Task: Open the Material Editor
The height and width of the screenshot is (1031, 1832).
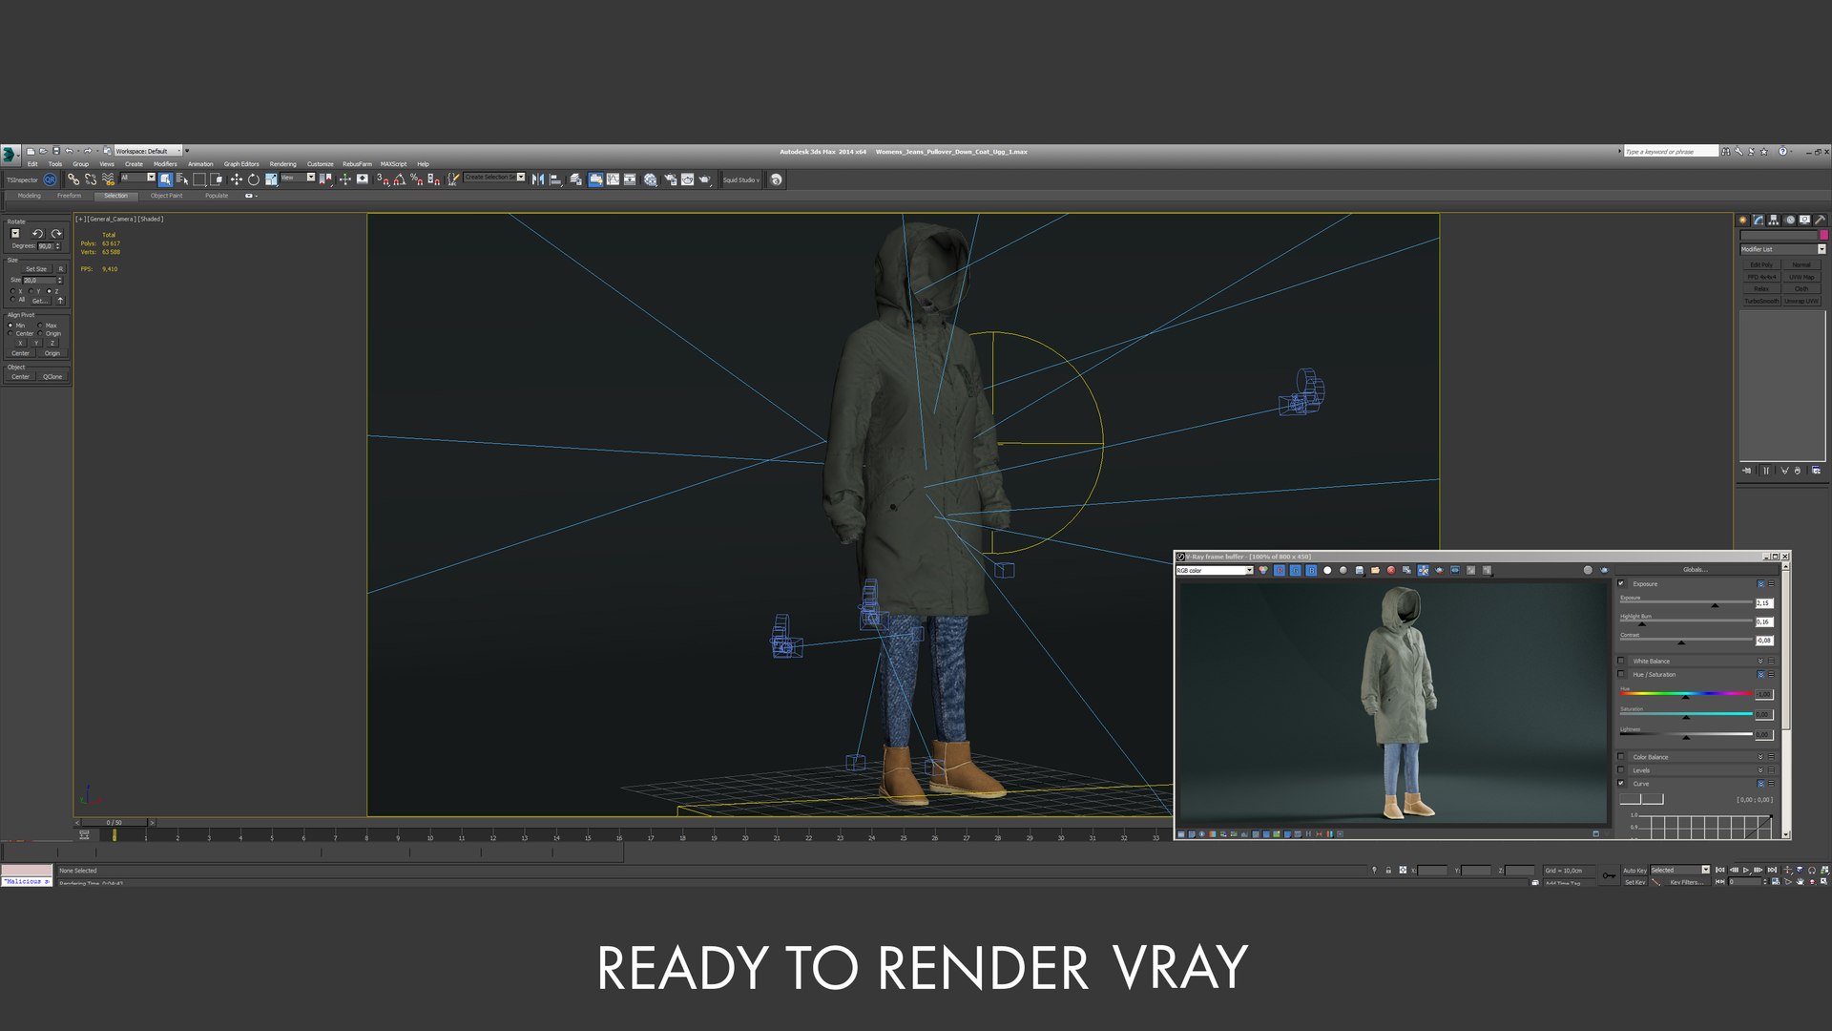Action: point(650,179)
